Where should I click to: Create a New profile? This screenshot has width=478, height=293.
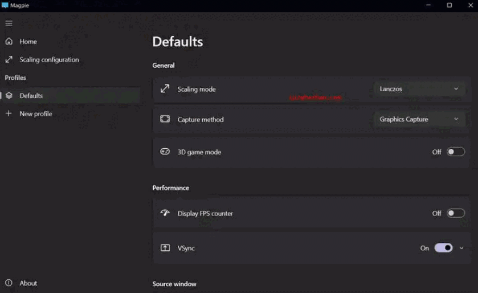pyautogui.click(x=35, y=113)
